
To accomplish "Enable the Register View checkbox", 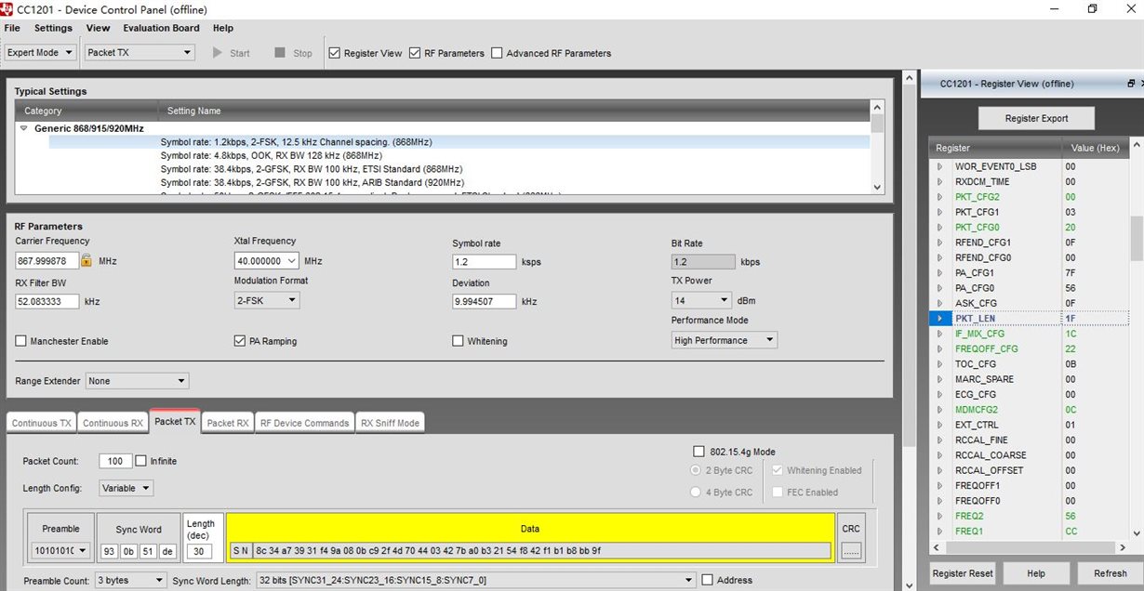I will [x=335, y=53].
